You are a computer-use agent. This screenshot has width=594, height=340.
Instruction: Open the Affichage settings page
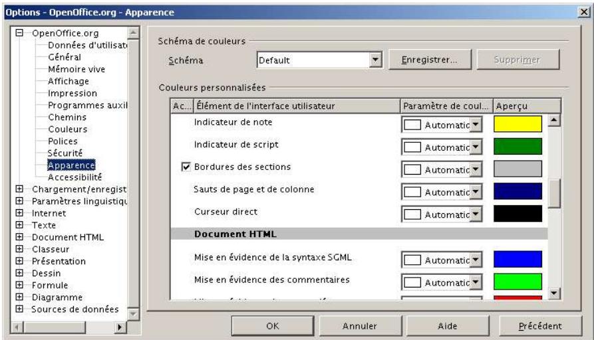tap(69, 81)
